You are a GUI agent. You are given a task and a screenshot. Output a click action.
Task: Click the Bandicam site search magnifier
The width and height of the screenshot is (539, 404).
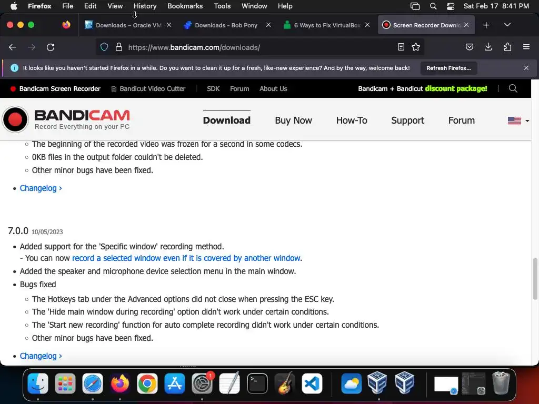[513, 88]
